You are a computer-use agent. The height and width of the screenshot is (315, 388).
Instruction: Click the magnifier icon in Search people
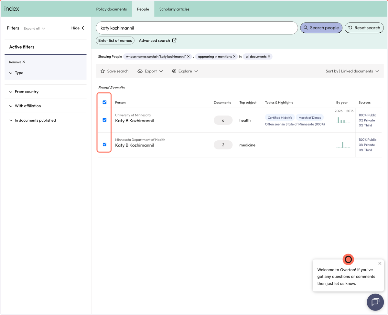tap(306, 28)
